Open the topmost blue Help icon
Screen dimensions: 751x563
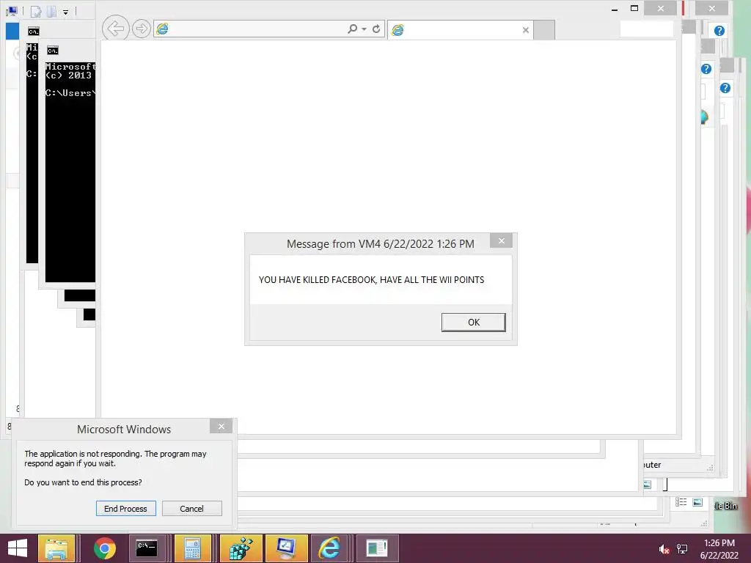719,31
